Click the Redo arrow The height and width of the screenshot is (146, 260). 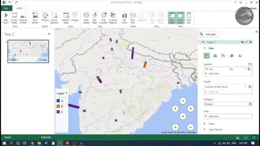point(16,2)
